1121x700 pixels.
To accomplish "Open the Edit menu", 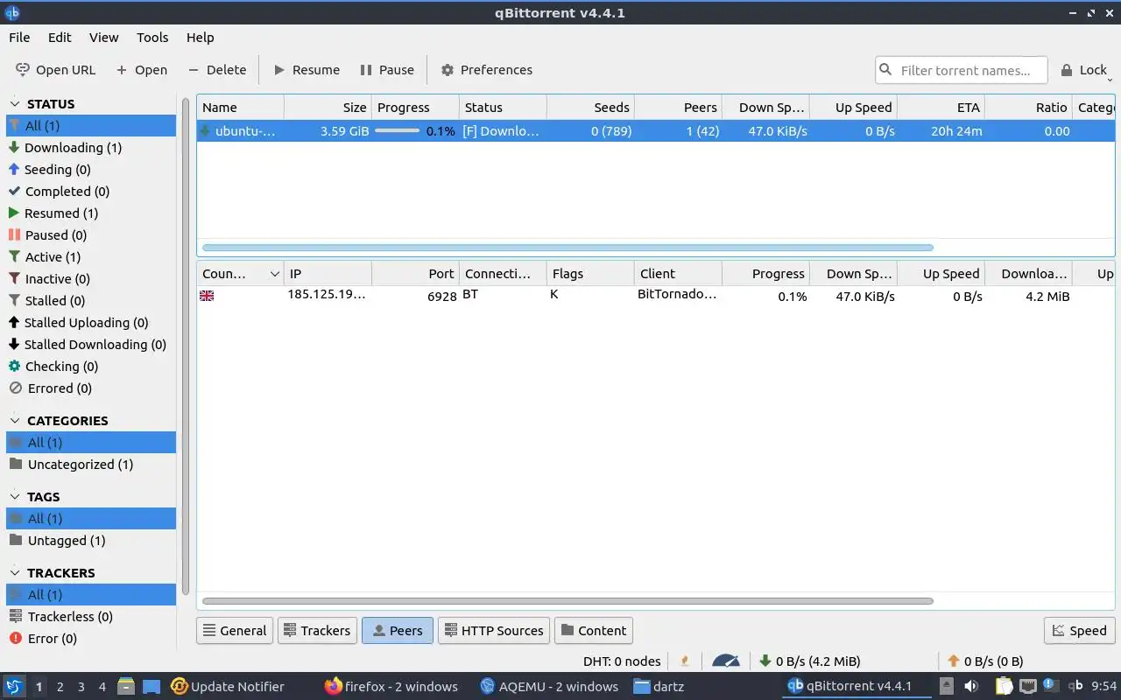I will pos(60,38).
